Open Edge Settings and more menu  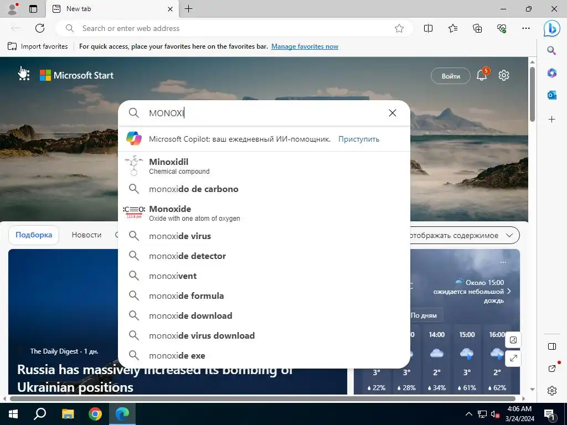[526, 28]
